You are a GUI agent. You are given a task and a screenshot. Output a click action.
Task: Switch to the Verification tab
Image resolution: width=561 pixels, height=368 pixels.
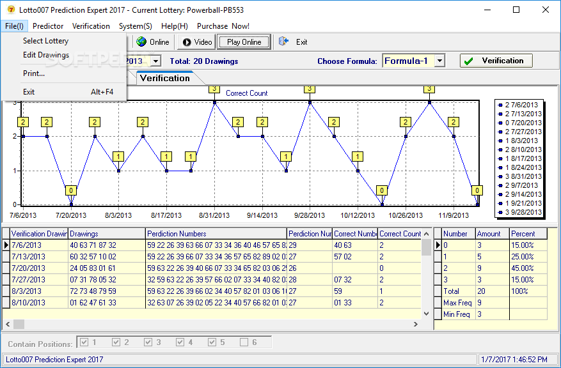[165, 78]
